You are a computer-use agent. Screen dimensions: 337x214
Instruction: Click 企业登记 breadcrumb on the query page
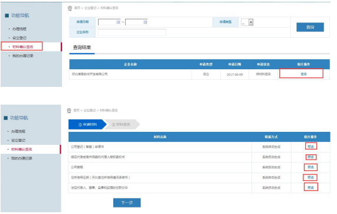pyautogui.click(x=90, y=8)
